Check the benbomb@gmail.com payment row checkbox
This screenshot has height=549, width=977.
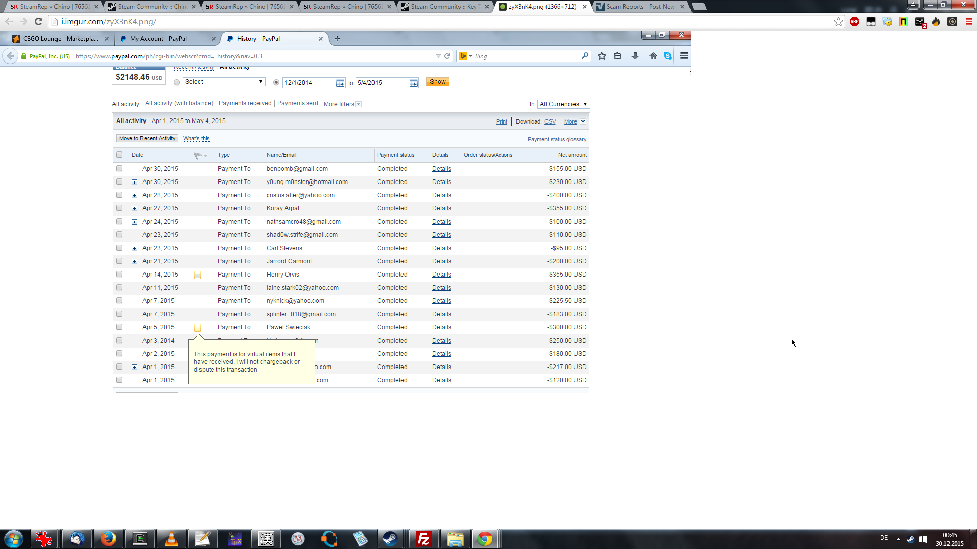pyautogui.click(x=119, y=168)
